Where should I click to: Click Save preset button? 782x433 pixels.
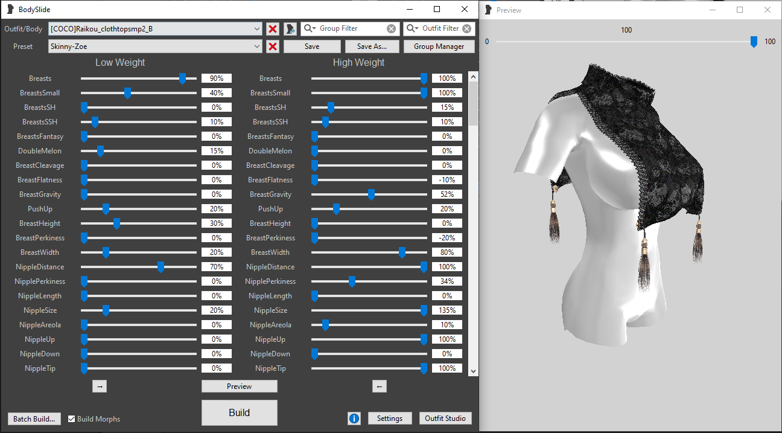click(x=312, y=47)
